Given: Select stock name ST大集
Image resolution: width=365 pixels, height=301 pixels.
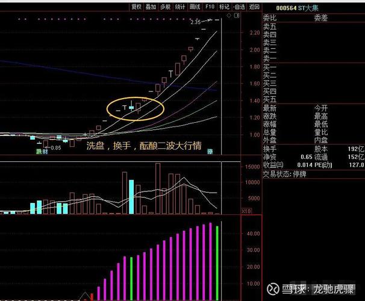Looking at the screenshot, I should click(308, 8).
